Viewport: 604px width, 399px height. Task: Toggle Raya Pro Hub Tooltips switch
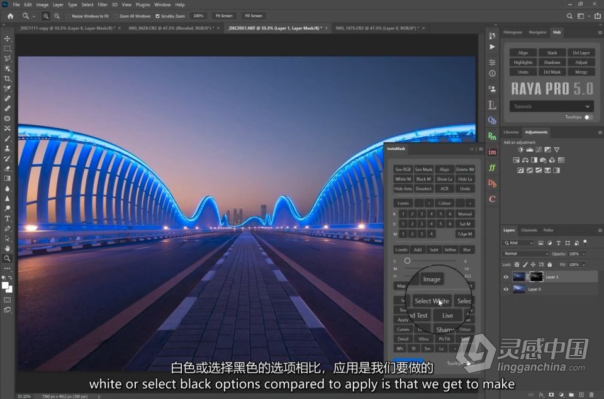point(588,117)
